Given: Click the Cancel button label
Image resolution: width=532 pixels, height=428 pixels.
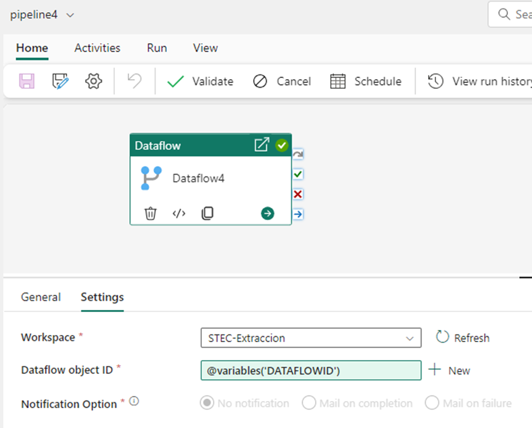Looking at the screenshot, I should [x=294, y=82].
